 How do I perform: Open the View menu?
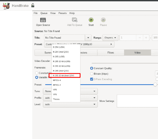[x=53, y=13]
